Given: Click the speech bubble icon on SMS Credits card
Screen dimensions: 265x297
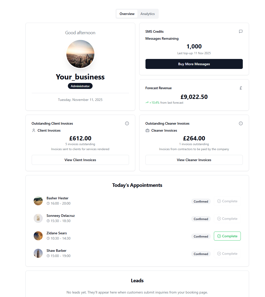Looking at the screenshot, I should pyautogui.click(x=241, y=31).
